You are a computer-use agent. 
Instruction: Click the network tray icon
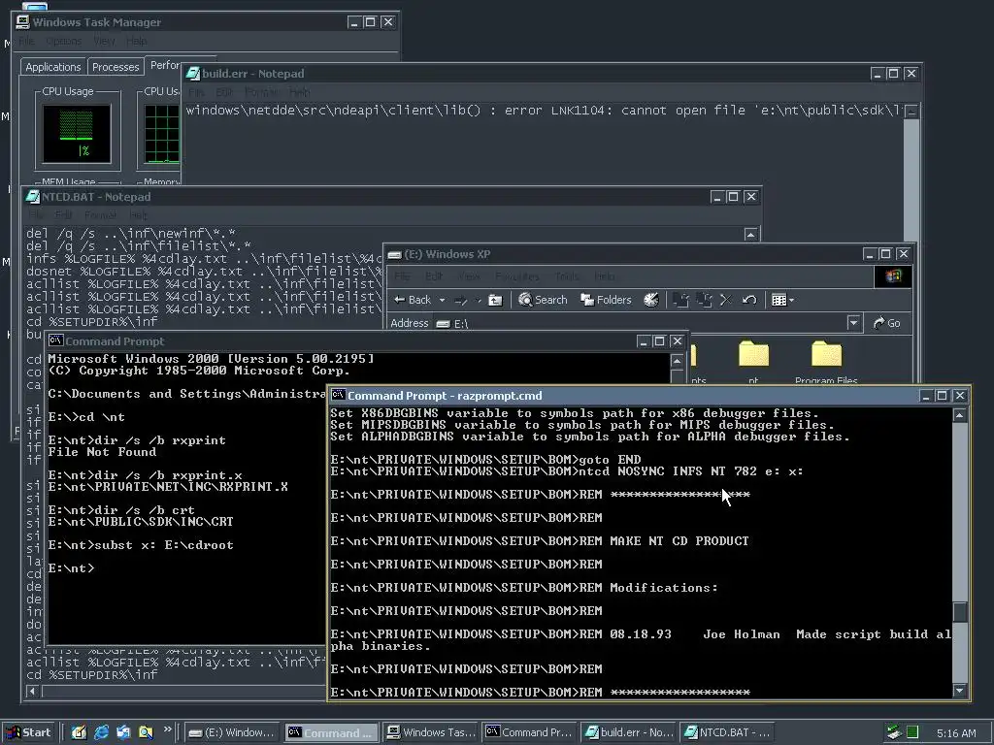pyautogui.click(x=894, y=732)
